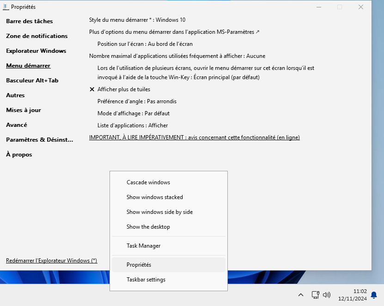The image size is (384, 306).
Task: Minimize the Propriétés window
Action: (318, 7)
